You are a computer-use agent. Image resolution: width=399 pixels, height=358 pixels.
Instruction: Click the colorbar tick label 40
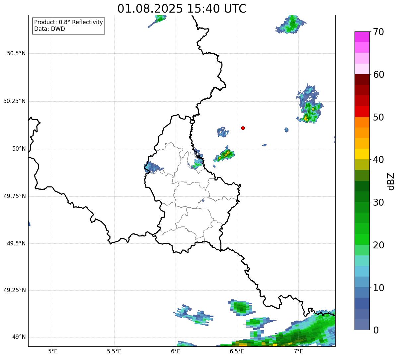click(378, 160)
